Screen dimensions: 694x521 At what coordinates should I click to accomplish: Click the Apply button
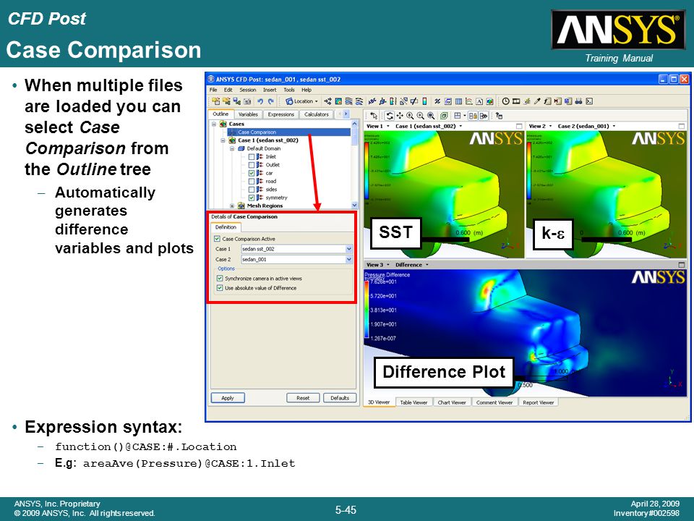click(228, 398)
